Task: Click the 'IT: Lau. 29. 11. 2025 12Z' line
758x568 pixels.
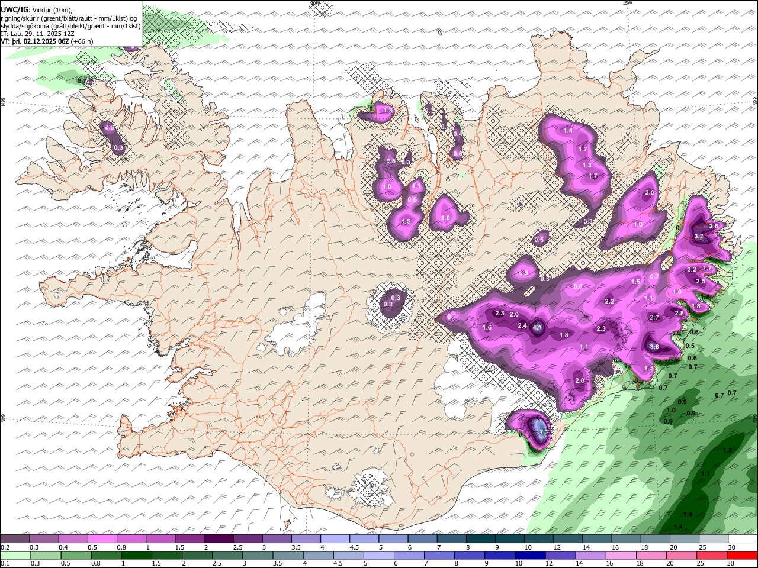Action: (x=37, y=34)
